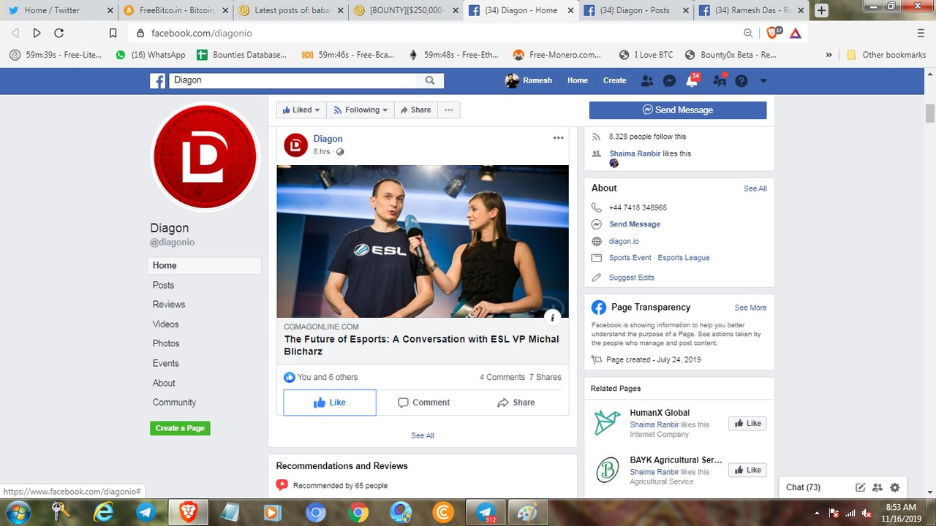Viewport: 936px width, 526px height.
Task: Click the browser zoom magnifier icon
Action: pyautogui.click(x=748, y=33)
